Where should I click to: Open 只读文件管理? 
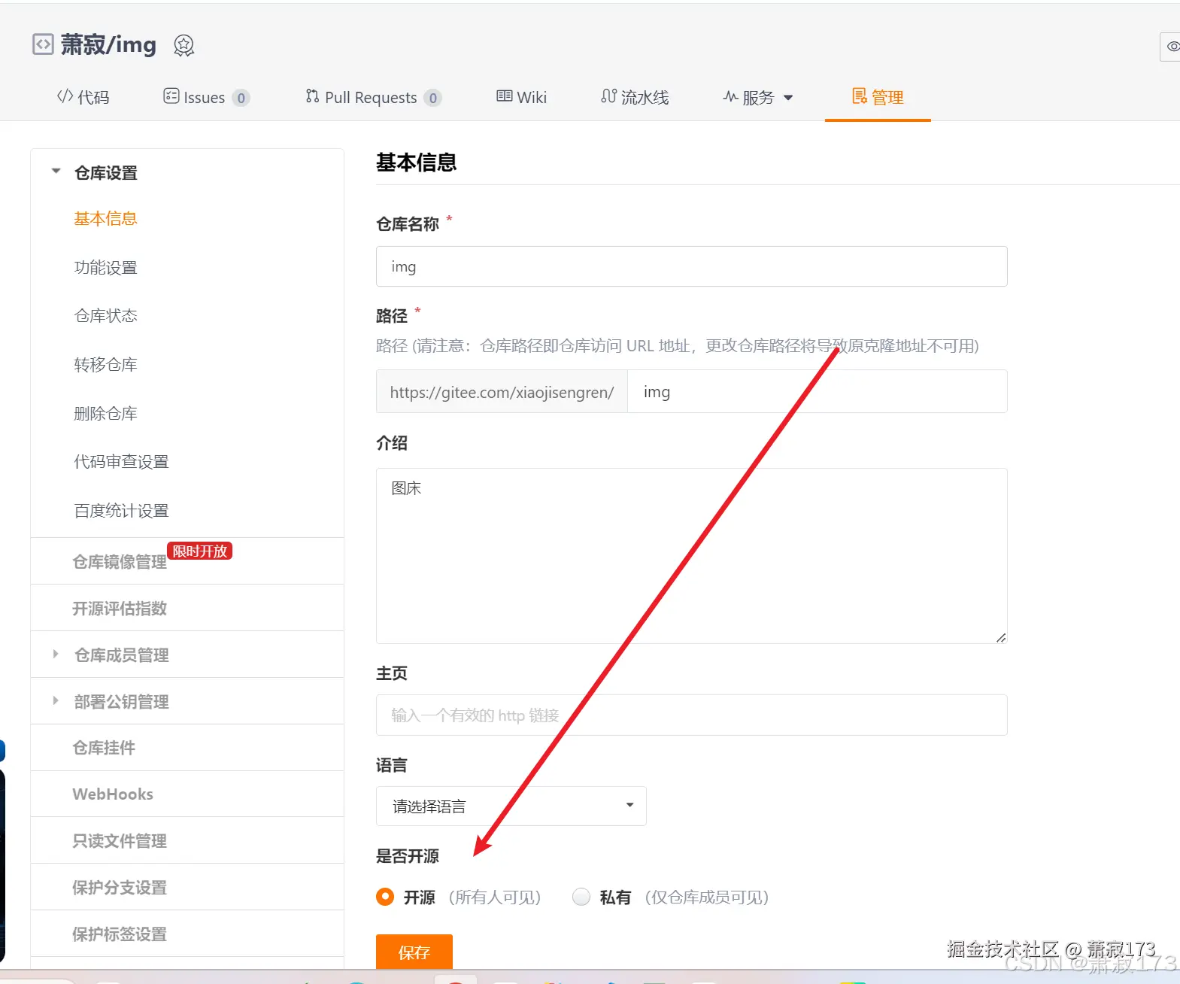[x=120, y=841]
